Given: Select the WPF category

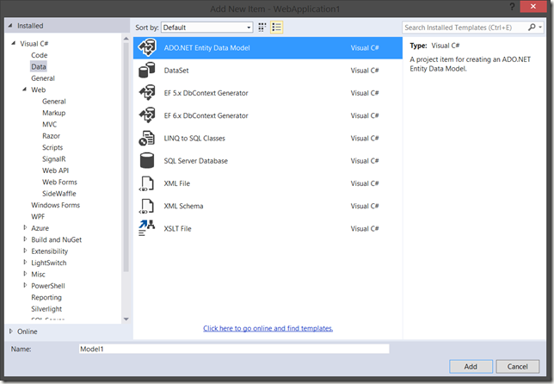Looking at the screenshot, I should pyautogui.click(x=38, y=217).
